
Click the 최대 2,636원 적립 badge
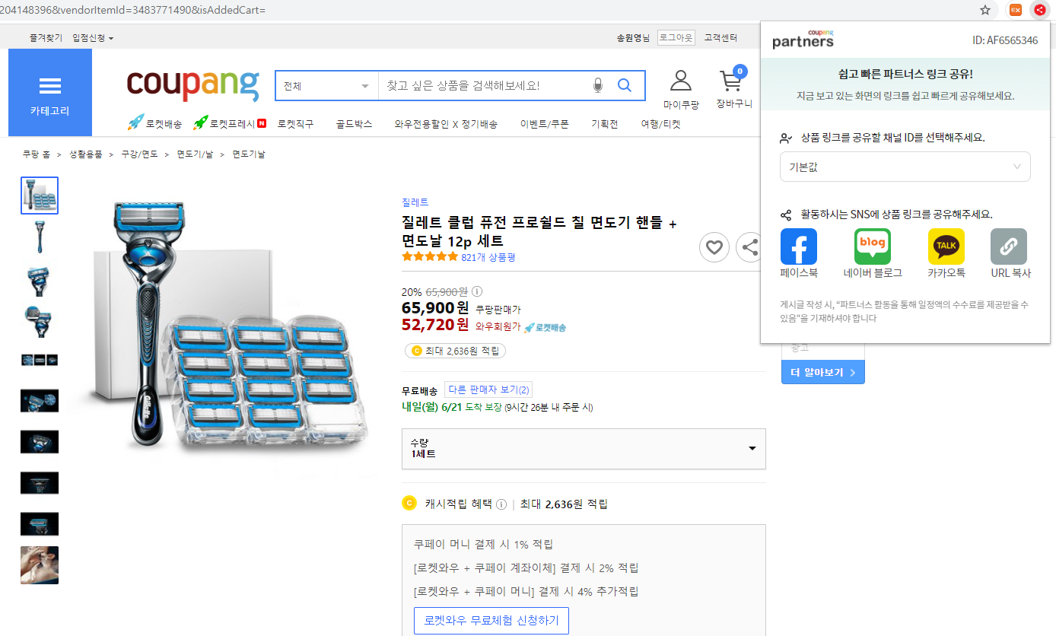tap(455, 351)
